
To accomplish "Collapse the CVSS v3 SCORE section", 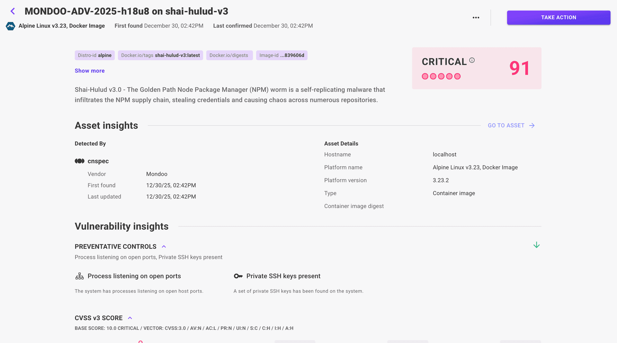I will 130,318.
